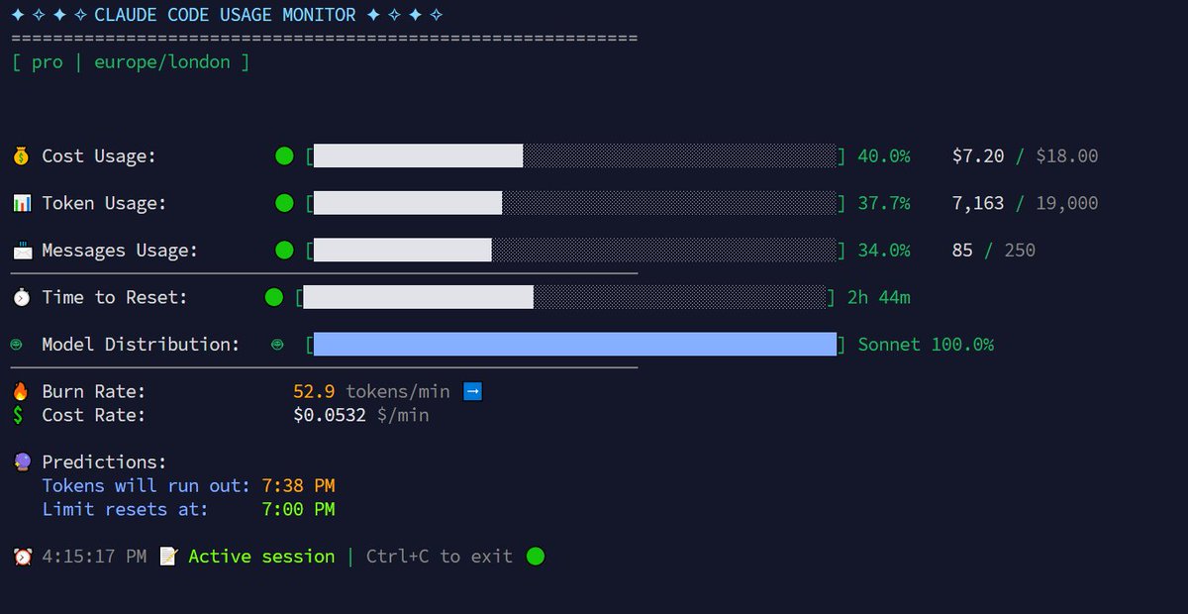Click the 4:15:17 PM clock text
Viewport: 1188px width, 614px height.
click(x=94, y=557)
